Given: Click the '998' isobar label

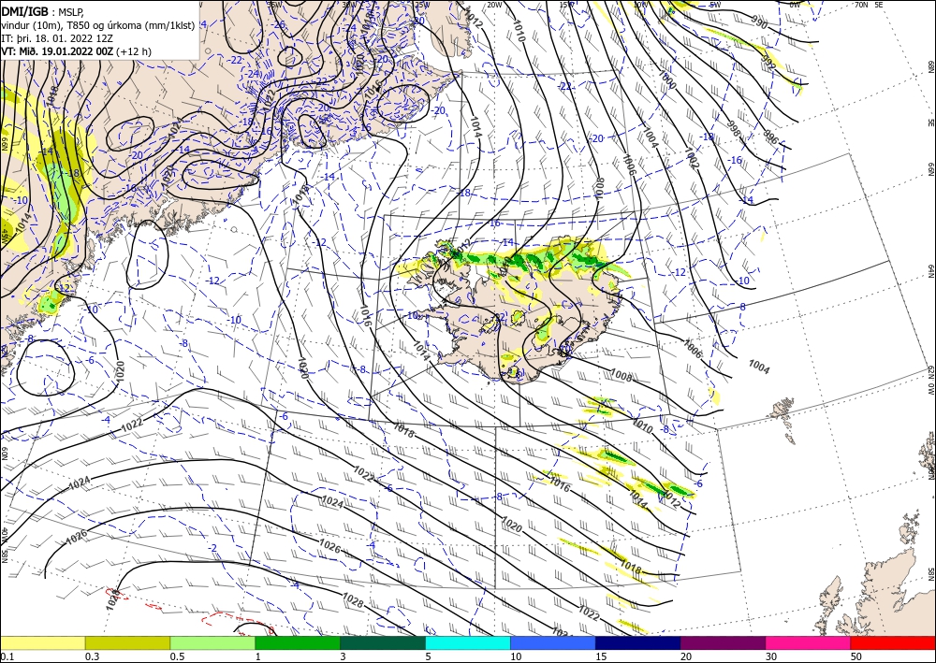Looking at the screenshot, I should pos(735,127).
